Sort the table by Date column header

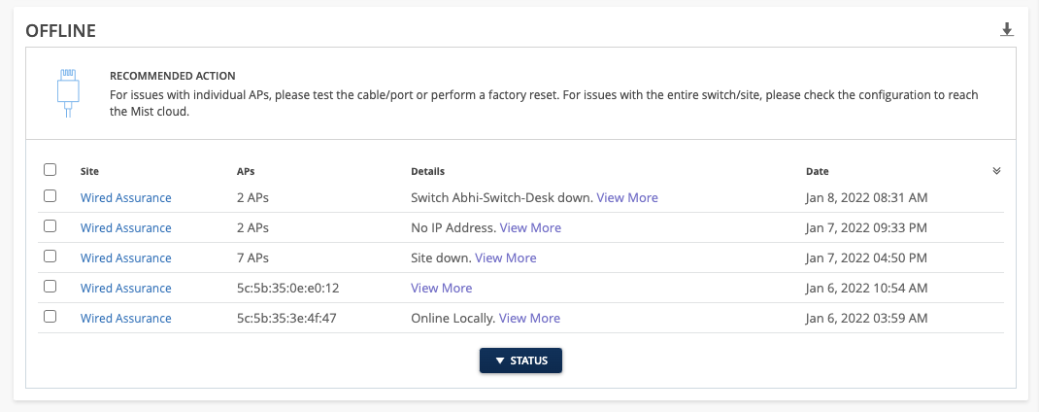[817, 171]
